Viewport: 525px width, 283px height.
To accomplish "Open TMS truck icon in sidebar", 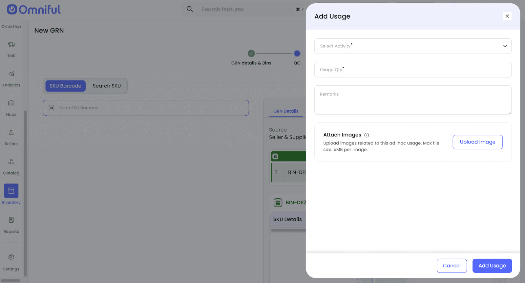I will (x=11, y=45).
